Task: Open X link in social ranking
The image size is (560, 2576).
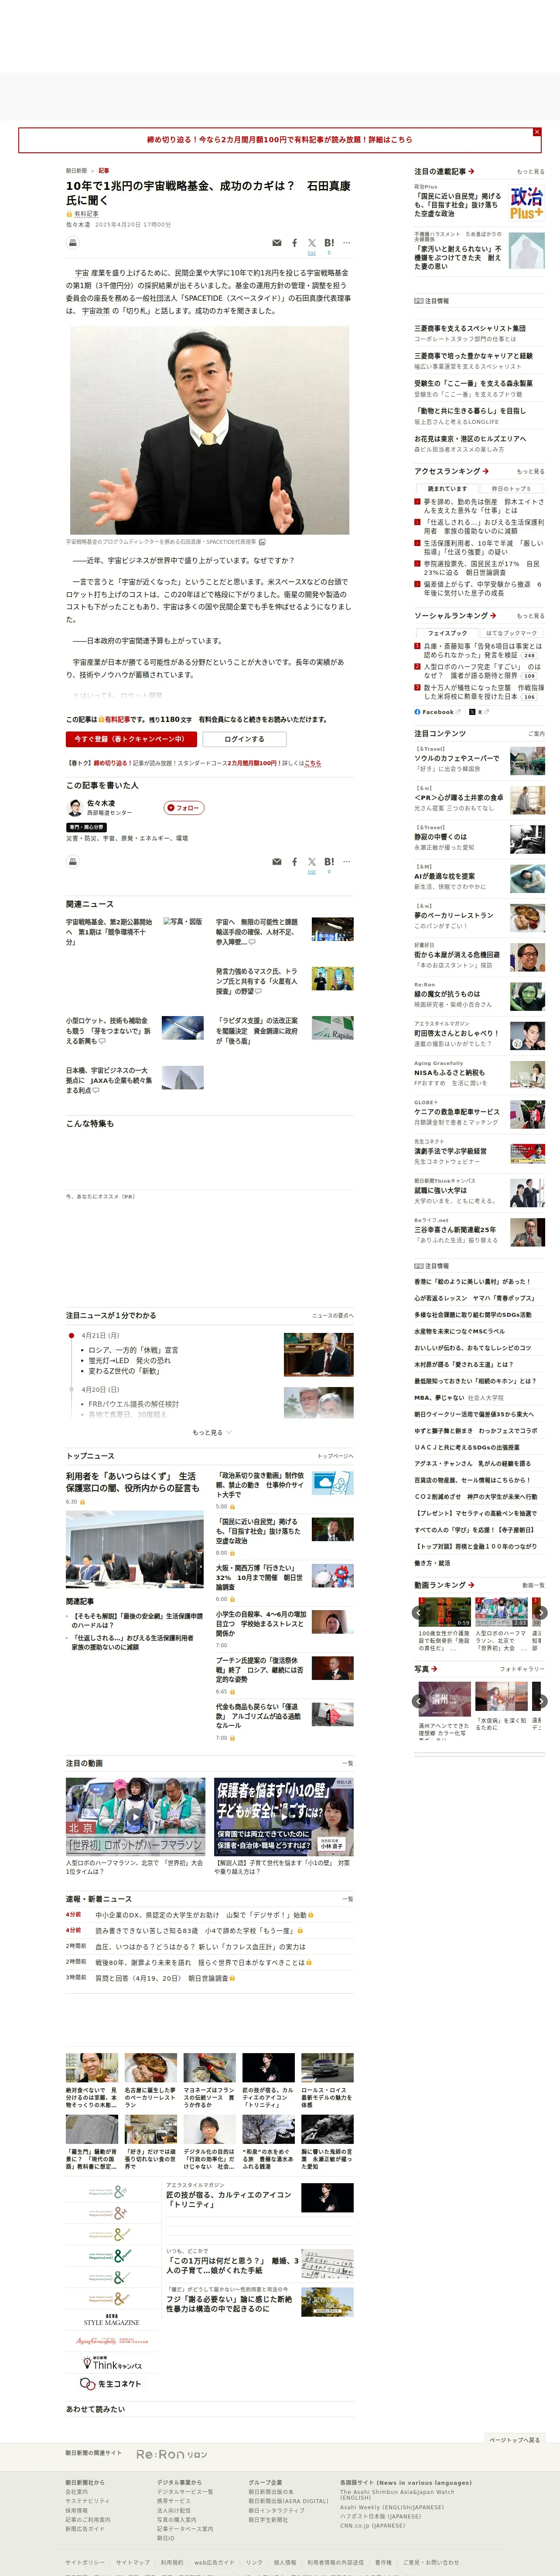Action: pyautogui.click(x=479, y=712)
